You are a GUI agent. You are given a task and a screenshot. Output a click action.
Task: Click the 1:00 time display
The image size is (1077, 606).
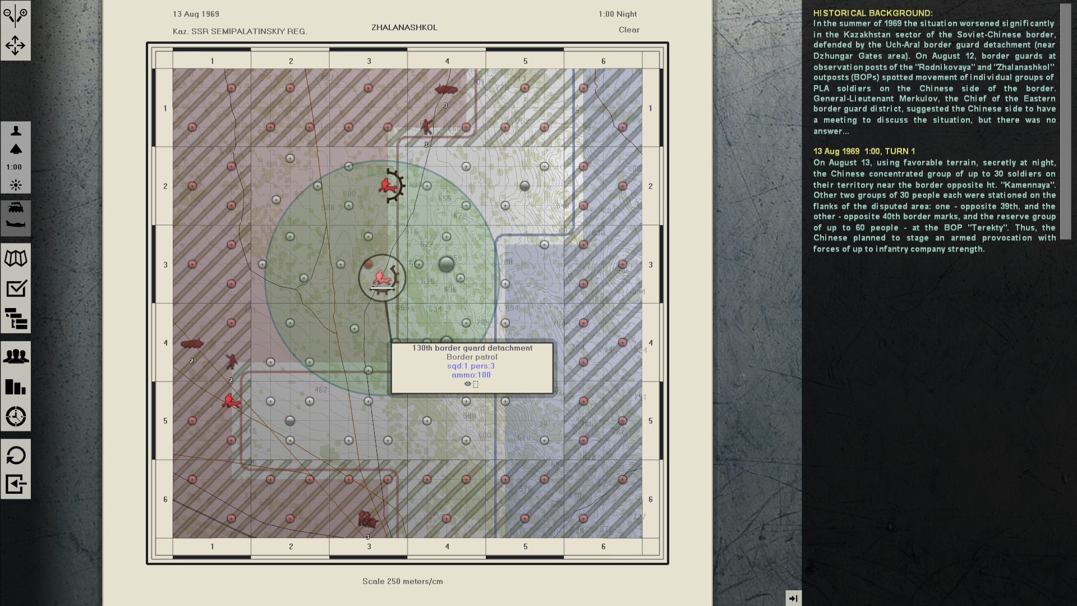click(15, 167)
